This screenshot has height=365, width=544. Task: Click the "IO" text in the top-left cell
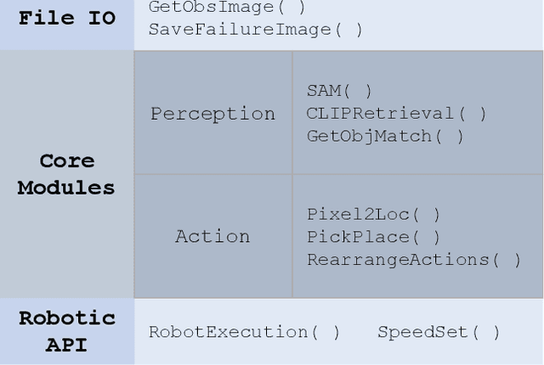coord(101,17)
